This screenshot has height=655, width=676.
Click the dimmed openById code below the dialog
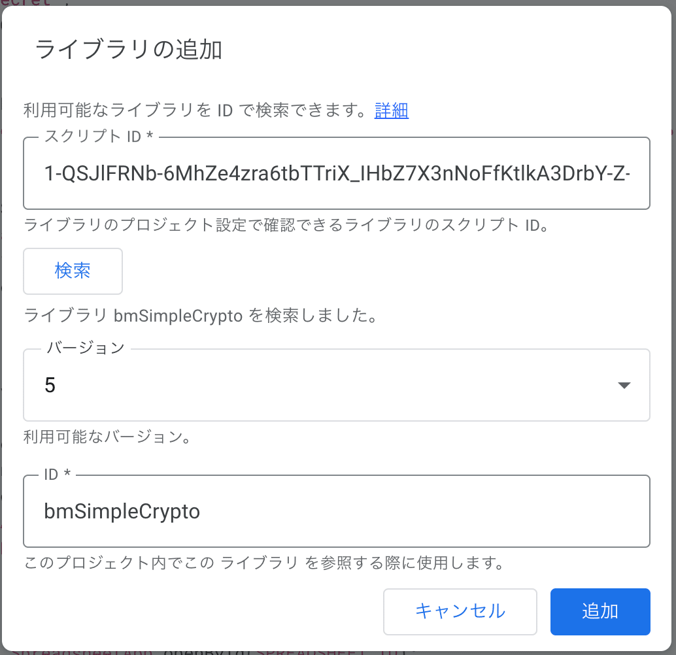[196, 652]
